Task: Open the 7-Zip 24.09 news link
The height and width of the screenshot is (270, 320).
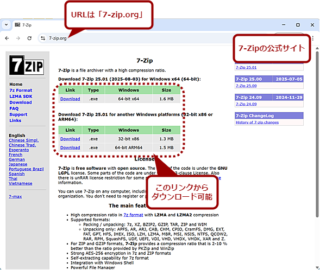Action: (x=246, y=104)
